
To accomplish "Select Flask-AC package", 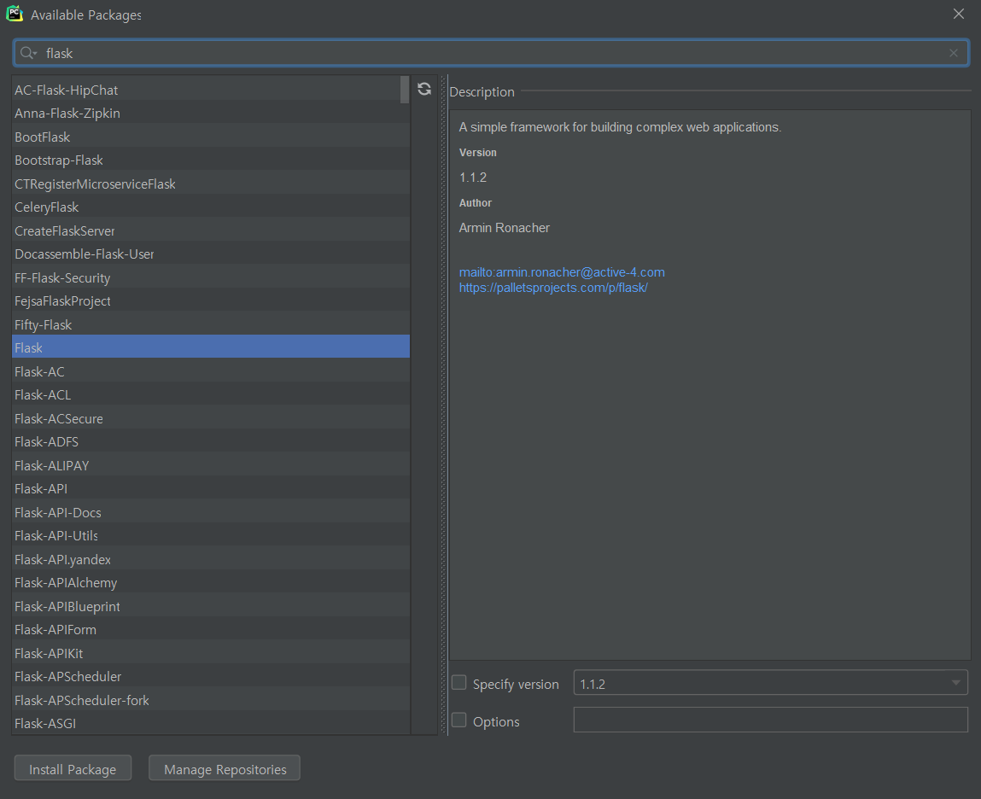I will point(211,371).
